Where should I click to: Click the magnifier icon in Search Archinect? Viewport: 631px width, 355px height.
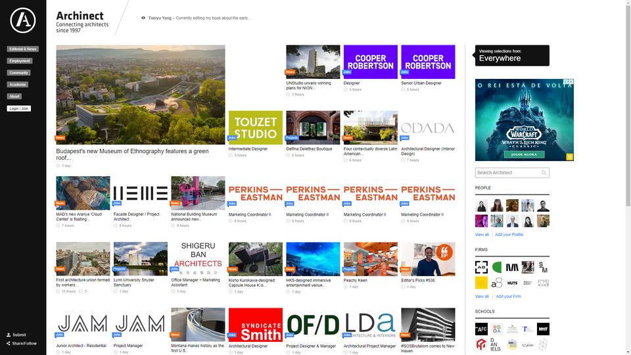pyautogui.click(x=544, y=173)
